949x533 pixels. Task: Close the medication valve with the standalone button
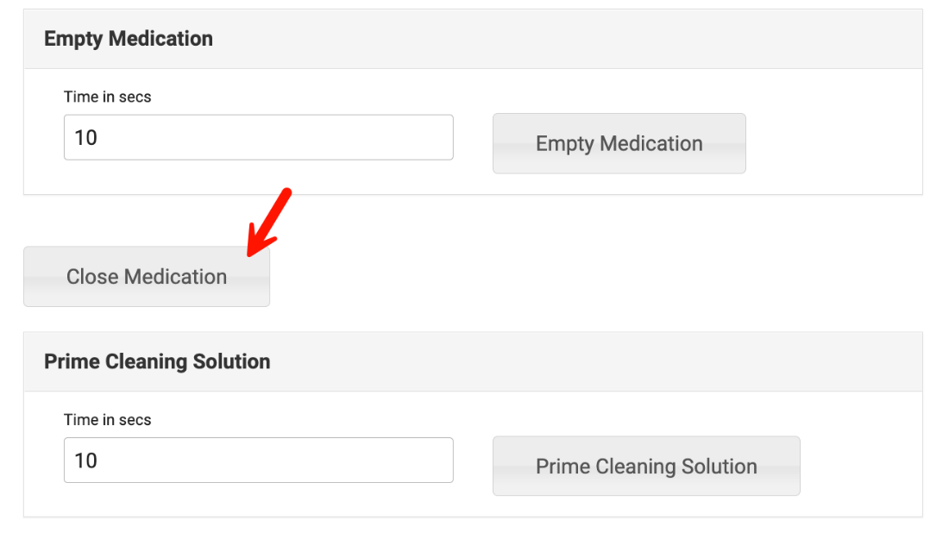[x=147, y=277]
